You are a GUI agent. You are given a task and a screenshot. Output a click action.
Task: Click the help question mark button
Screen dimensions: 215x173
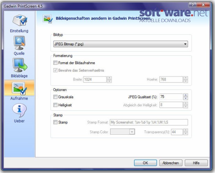193,5
